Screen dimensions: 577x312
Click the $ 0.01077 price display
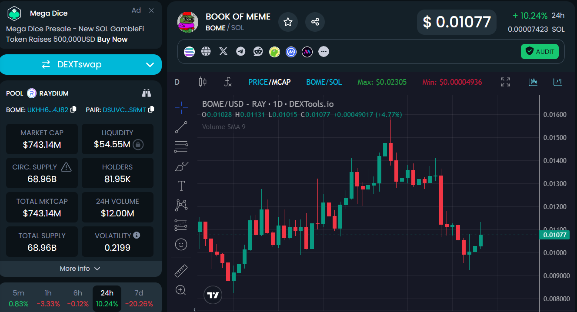[x=457, y=22]
